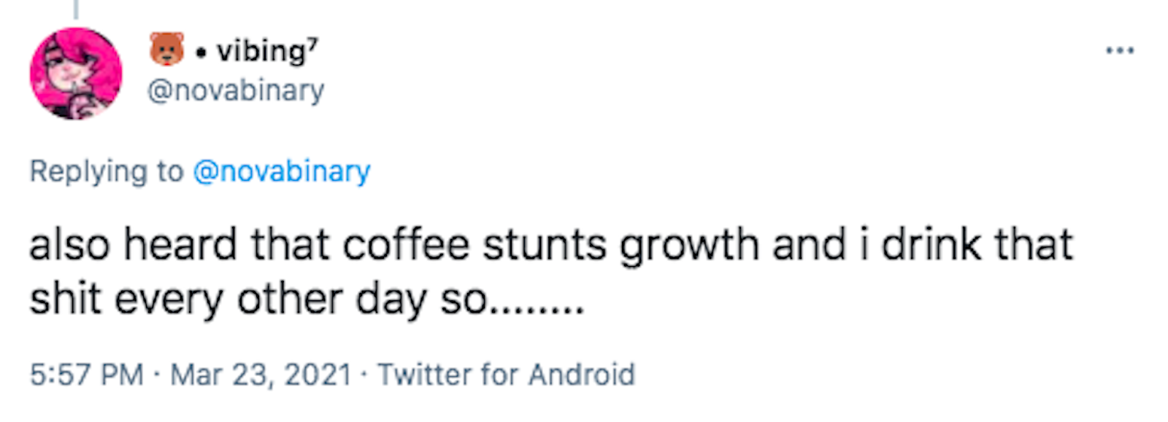Click the "Replying to" label text
This screenshot has height=422, width=1168.
(x=106, y=171)
